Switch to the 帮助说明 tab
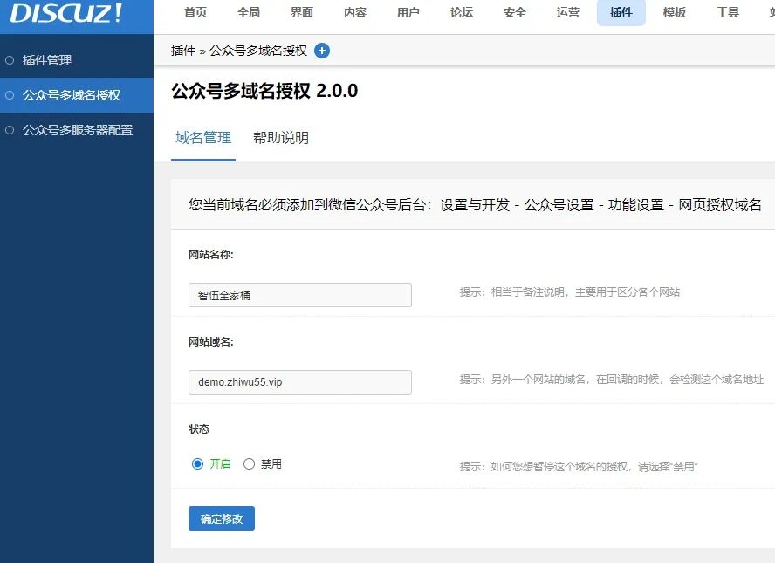The height and width of the screenshot is (563, 775). [x=282, y=138]
